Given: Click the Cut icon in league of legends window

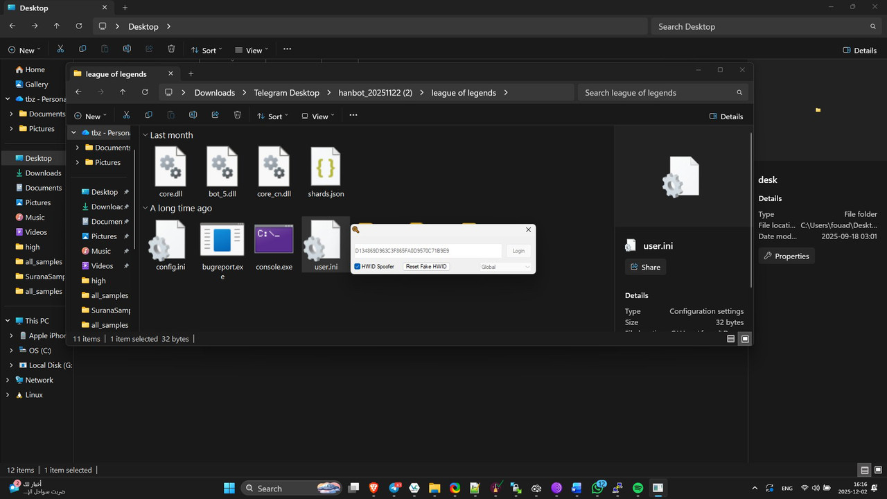Looking at the screenshot, I should [126, 116].
